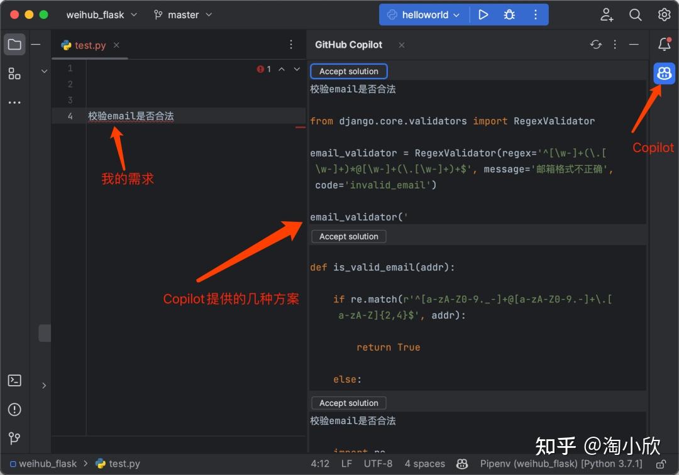Click the 'def is_valid_email(addr):' line
This screenshot has height=475, width=679.
click(382, 268)
